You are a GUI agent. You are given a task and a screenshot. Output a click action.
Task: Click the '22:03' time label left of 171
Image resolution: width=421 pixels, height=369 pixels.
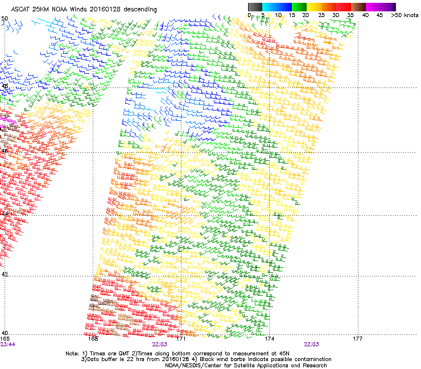coord(159,345)
